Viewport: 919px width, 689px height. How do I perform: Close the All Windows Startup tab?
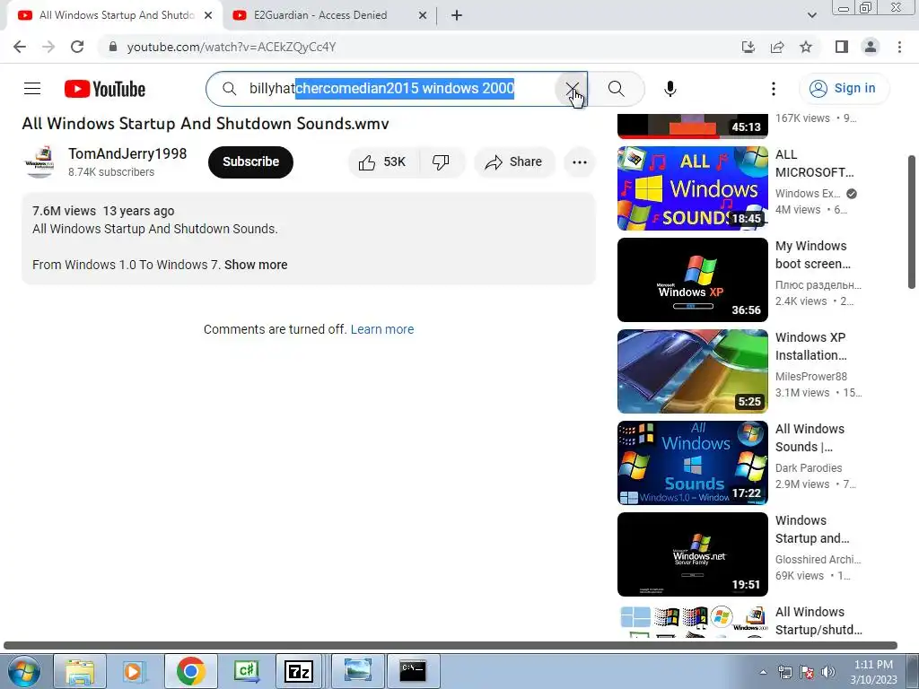(208, 15)
